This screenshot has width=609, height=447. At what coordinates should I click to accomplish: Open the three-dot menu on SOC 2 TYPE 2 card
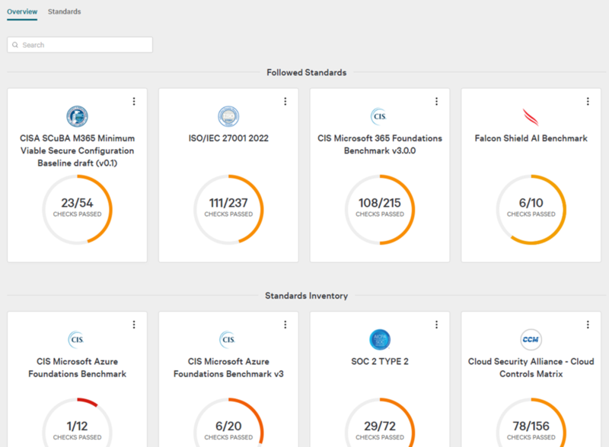436,325
